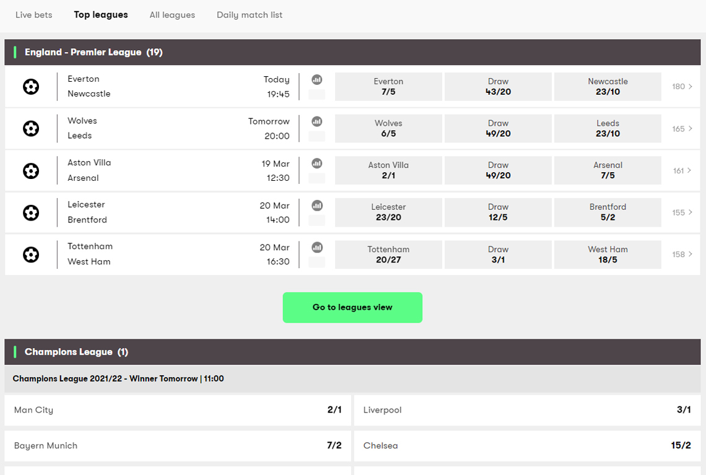The width and height of the screenshot is (706, 475).
Task: Open the England - Premier League header
Action: [x=352, y=52]
